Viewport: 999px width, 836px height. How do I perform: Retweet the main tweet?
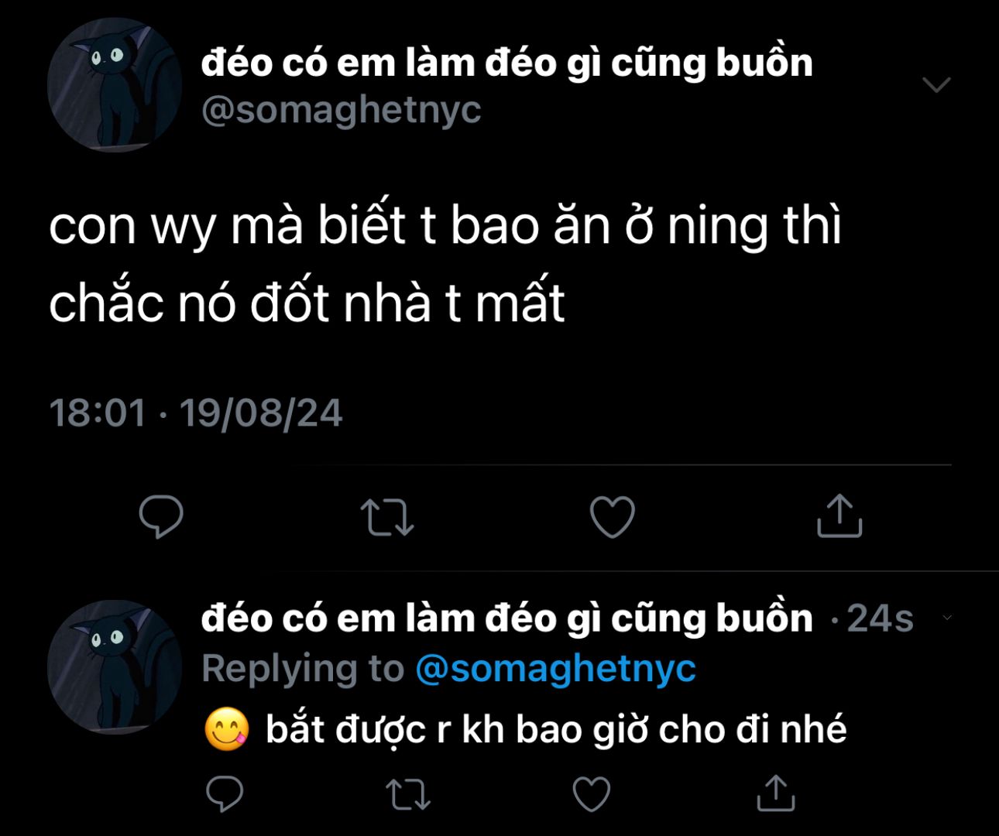pyautogui.click(x=387, y=517)
